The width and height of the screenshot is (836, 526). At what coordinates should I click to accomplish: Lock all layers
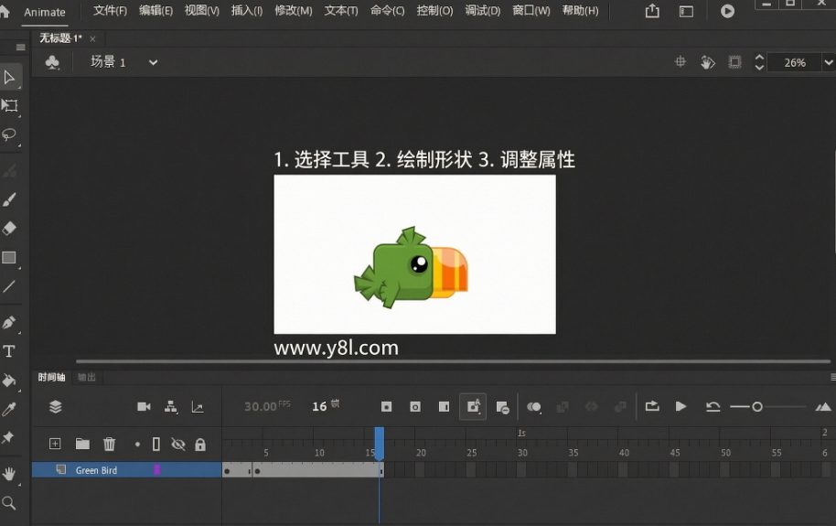200,444
